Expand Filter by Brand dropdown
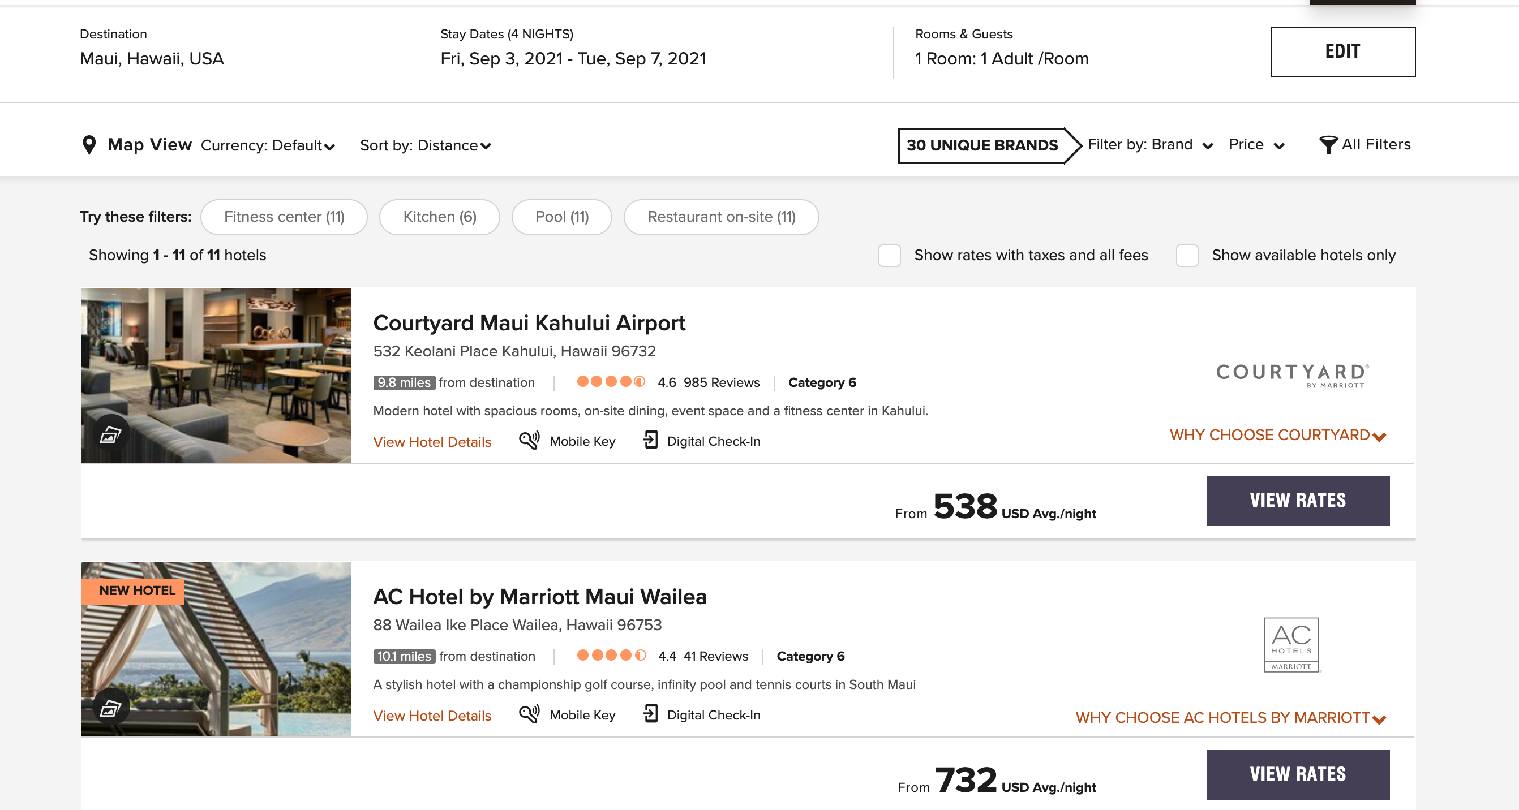Screen dimensions: 1519x810 [x=1150, y=145]
